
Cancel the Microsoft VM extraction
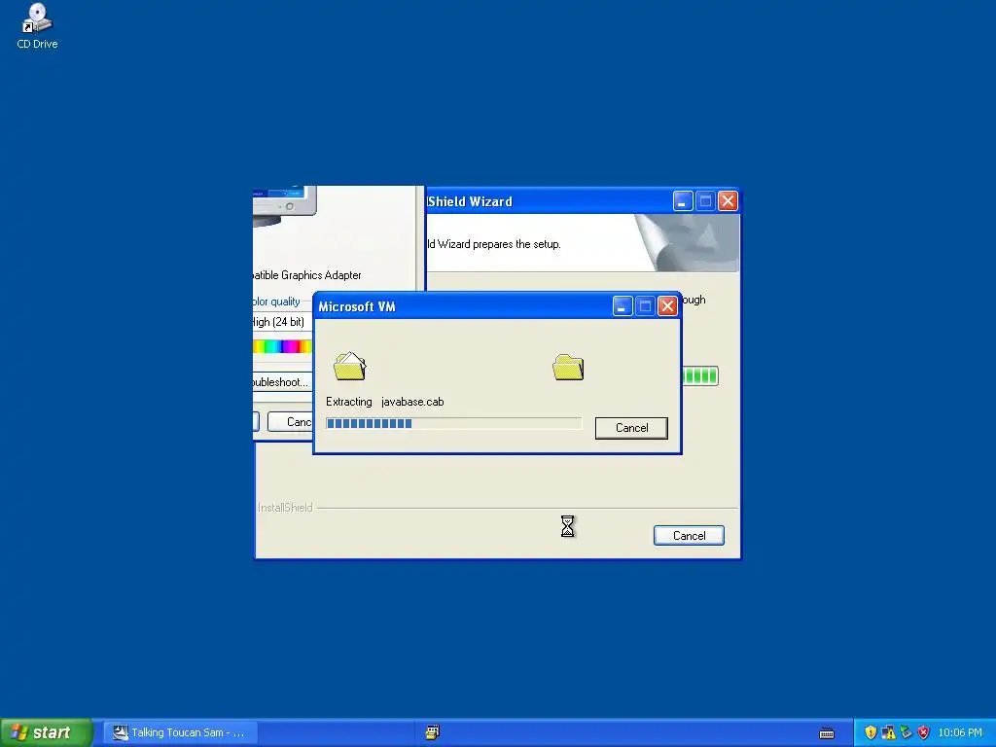click(x=631, y=428)
